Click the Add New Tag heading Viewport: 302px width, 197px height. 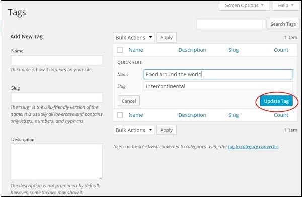click(27, 36)
